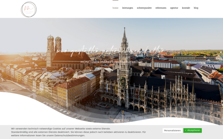Click the handwritten 'wir gestalten unternehmenskultur' headline
This screenshot has height=139, width=223.
(110, 52)
